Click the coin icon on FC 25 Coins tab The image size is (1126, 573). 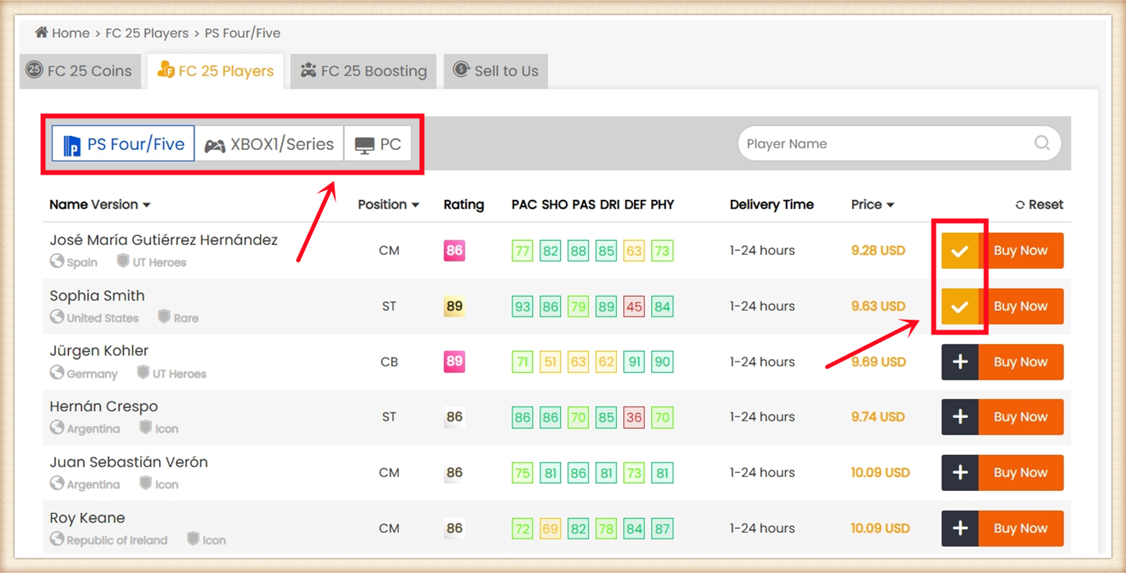tap(34, 70)
